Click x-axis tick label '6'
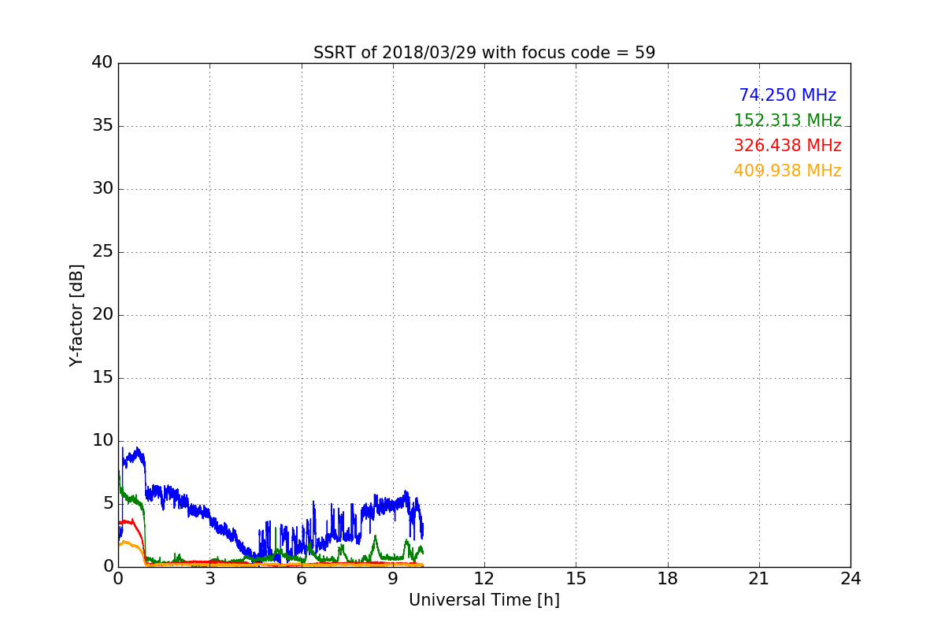Image resolution: width=945 pixels, height=630 pixels. (301, 579)
